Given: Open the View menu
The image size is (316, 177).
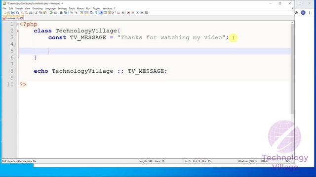Looking at the screenshot, I should [x=28, y=8].
